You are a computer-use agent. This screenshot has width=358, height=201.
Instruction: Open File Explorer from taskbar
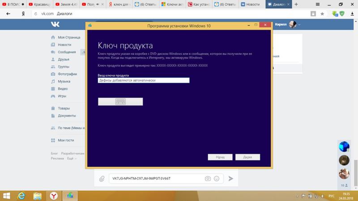point(38,196)
